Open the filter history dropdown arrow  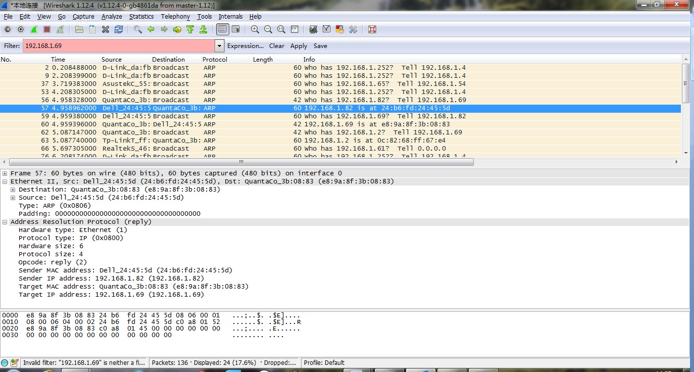pos(219,45)
